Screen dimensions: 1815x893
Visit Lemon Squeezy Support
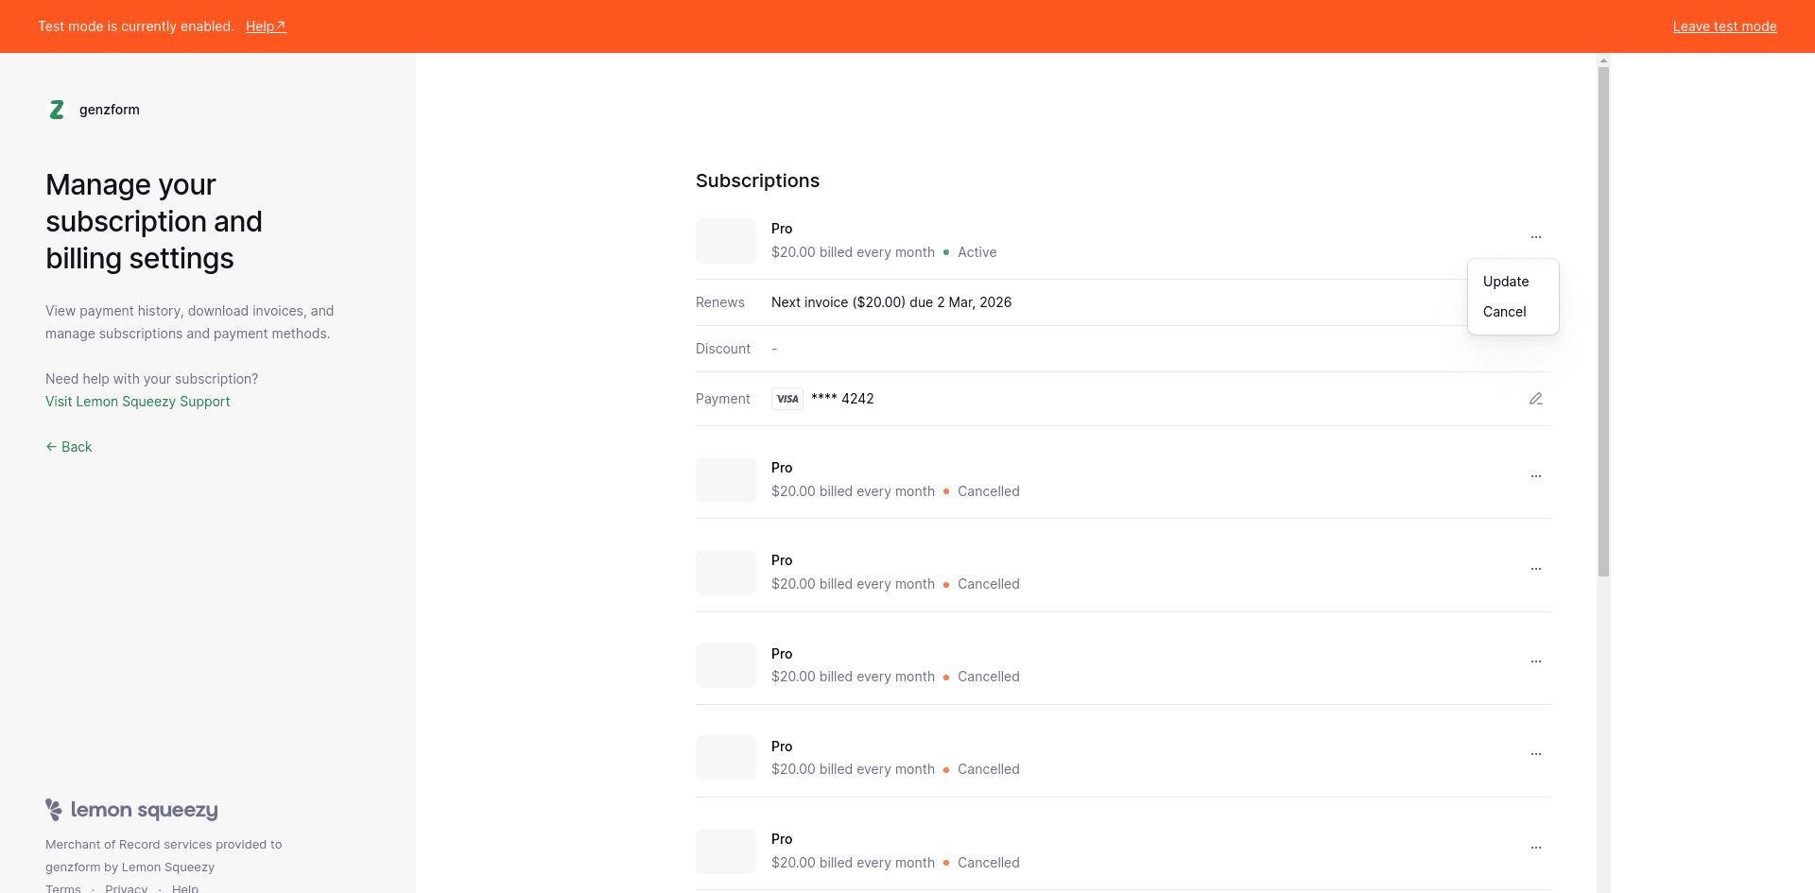click(137, 401)
